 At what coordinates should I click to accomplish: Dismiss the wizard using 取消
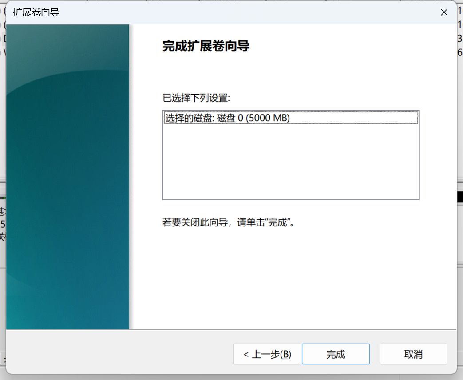[x=412, y=354]
